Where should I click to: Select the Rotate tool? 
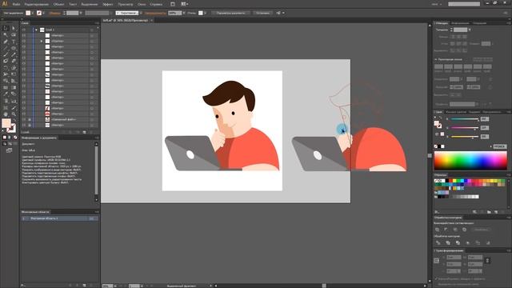(6, 68)
